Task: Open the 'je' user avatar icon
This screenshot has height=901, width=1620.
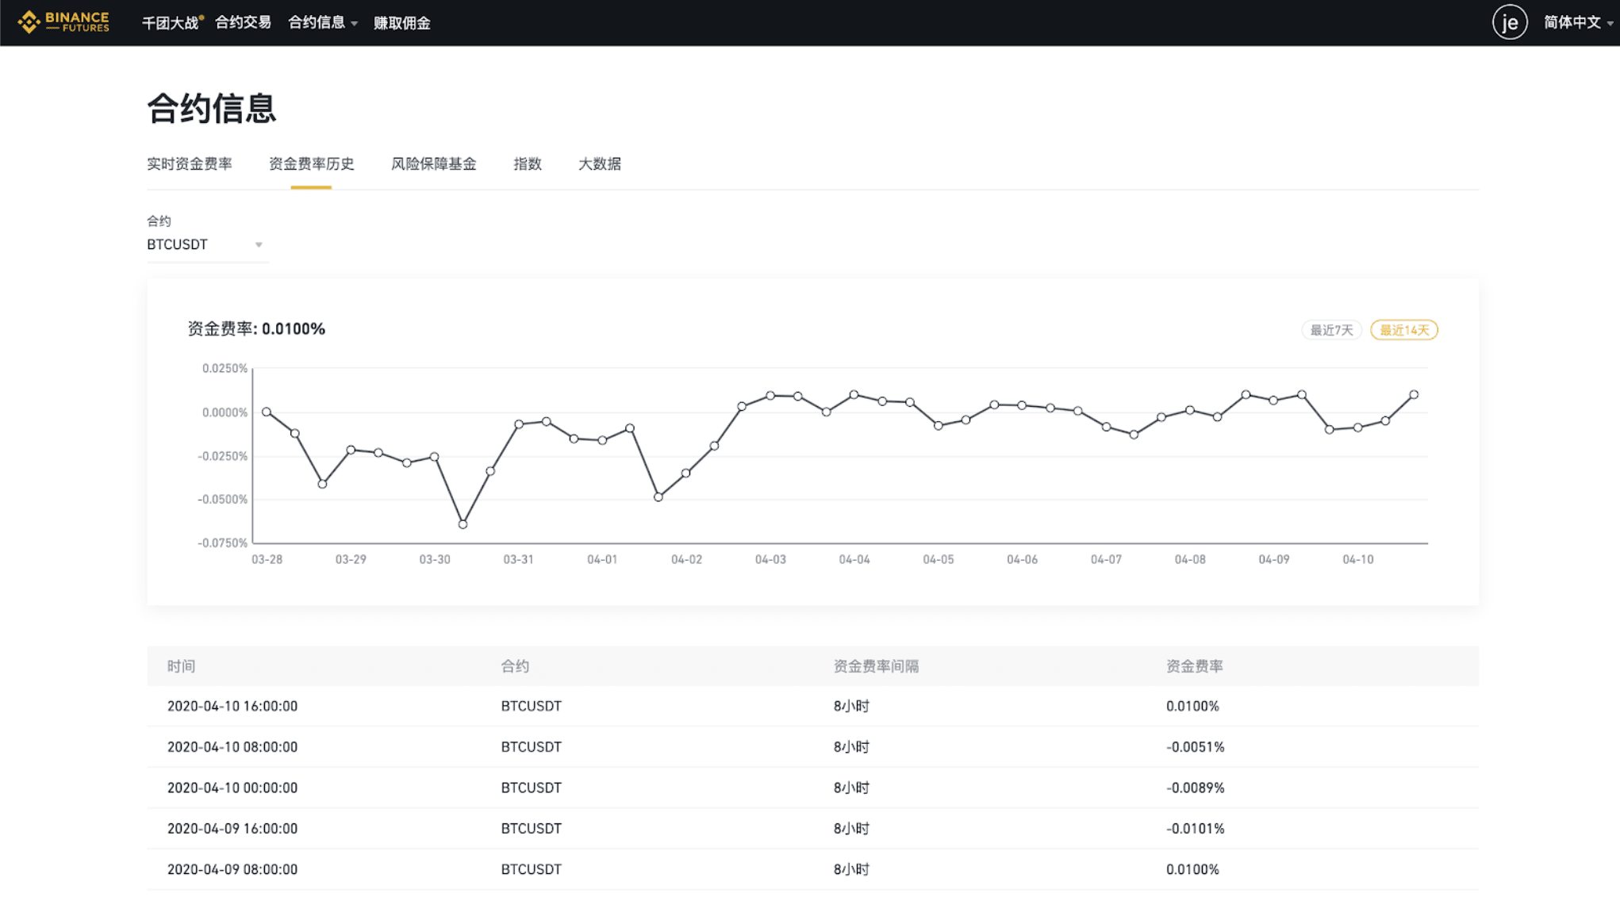Action: tap(1509, 22)
